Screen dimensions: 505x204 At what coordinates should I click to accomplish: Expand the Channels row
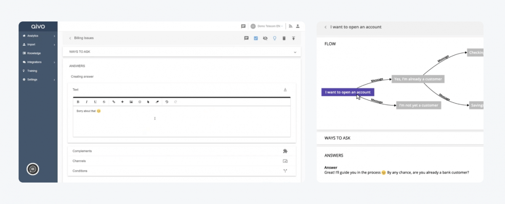(182, 161)
